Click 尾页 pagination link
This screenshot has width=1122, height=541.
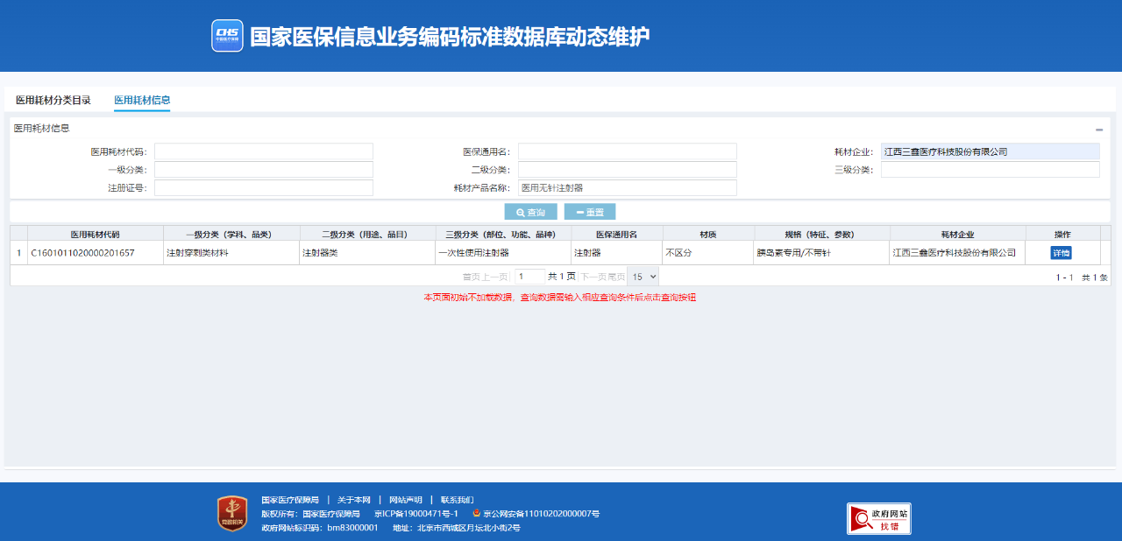[616, 277]
